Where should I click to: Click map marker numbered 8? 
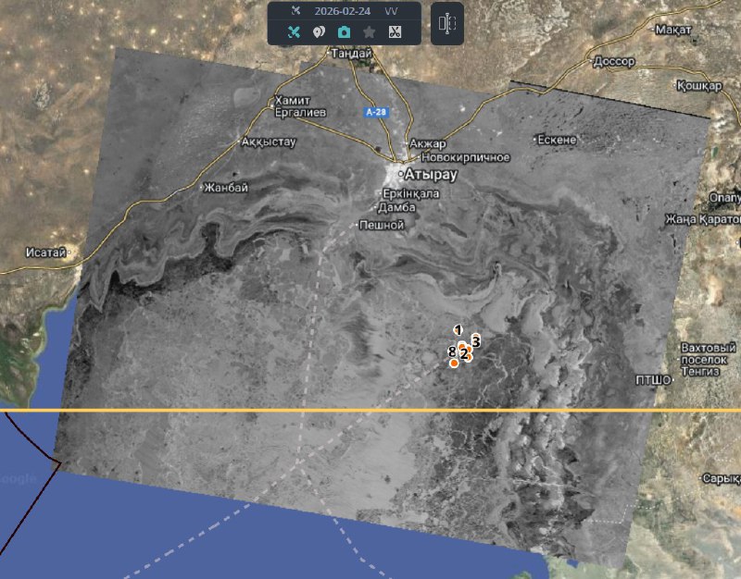point(451,351)
